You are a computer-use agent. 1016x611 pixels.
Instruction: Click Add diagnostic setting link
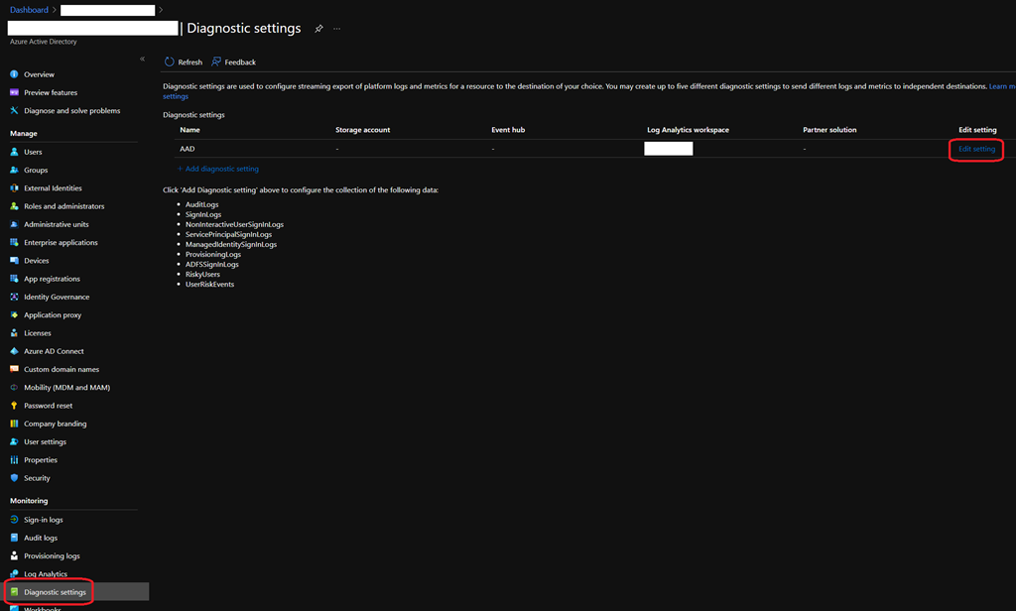pos(221,169)
